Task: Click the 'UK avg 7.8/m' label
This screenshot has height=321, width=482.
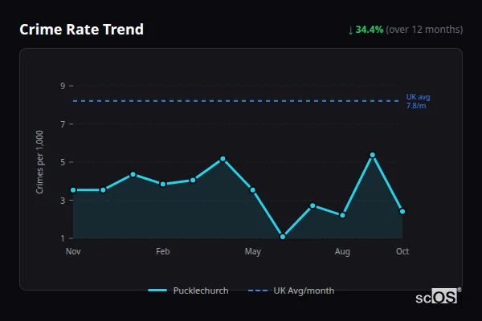Action: point(418,101)
